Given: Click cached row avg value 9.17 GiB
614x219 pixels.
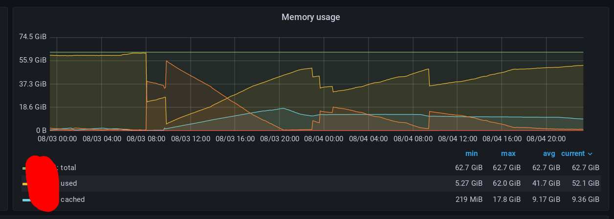Looking at the screenshot, I should 546,199.
